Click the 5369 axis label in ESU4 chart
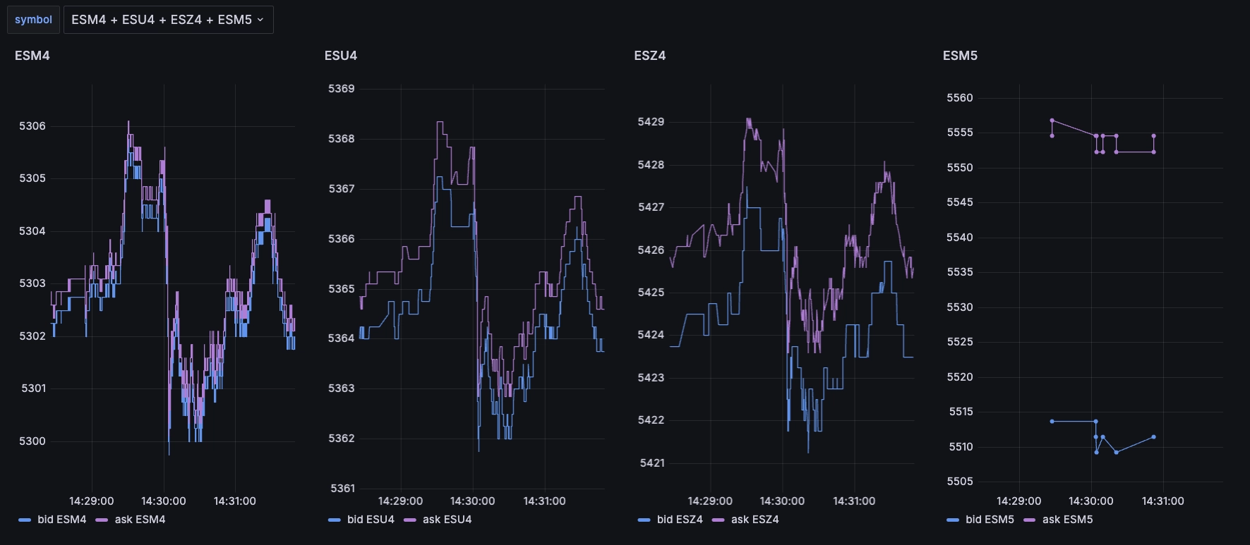 coord(342,89)
